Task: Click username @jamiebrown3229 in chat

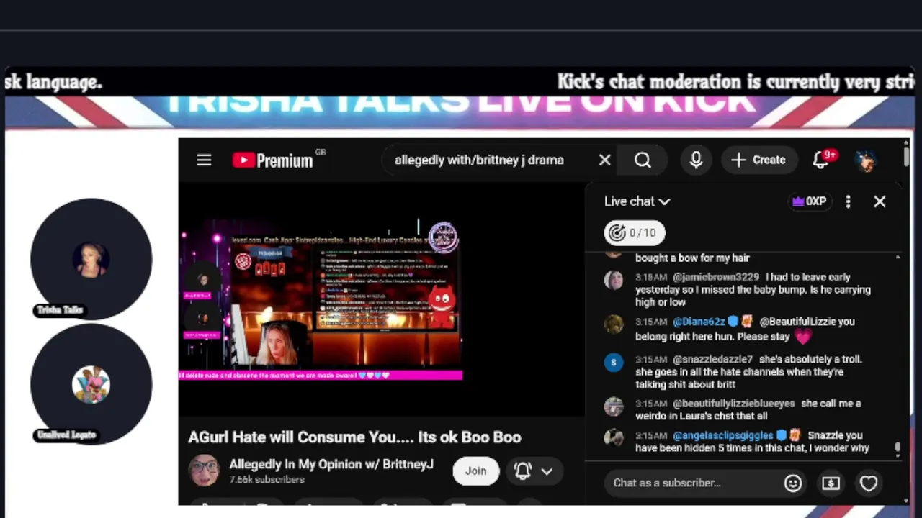Action: tap(716, 277)
